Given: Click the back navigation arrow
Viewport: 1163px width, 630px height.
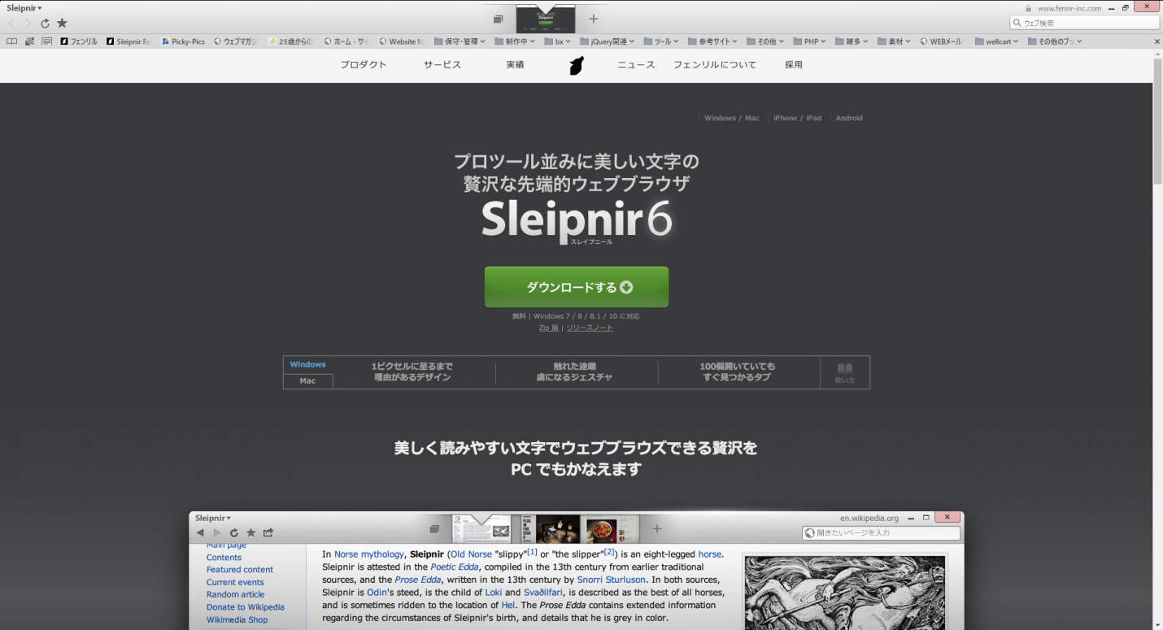Looking at the screenshot, I should pos(11,24).
